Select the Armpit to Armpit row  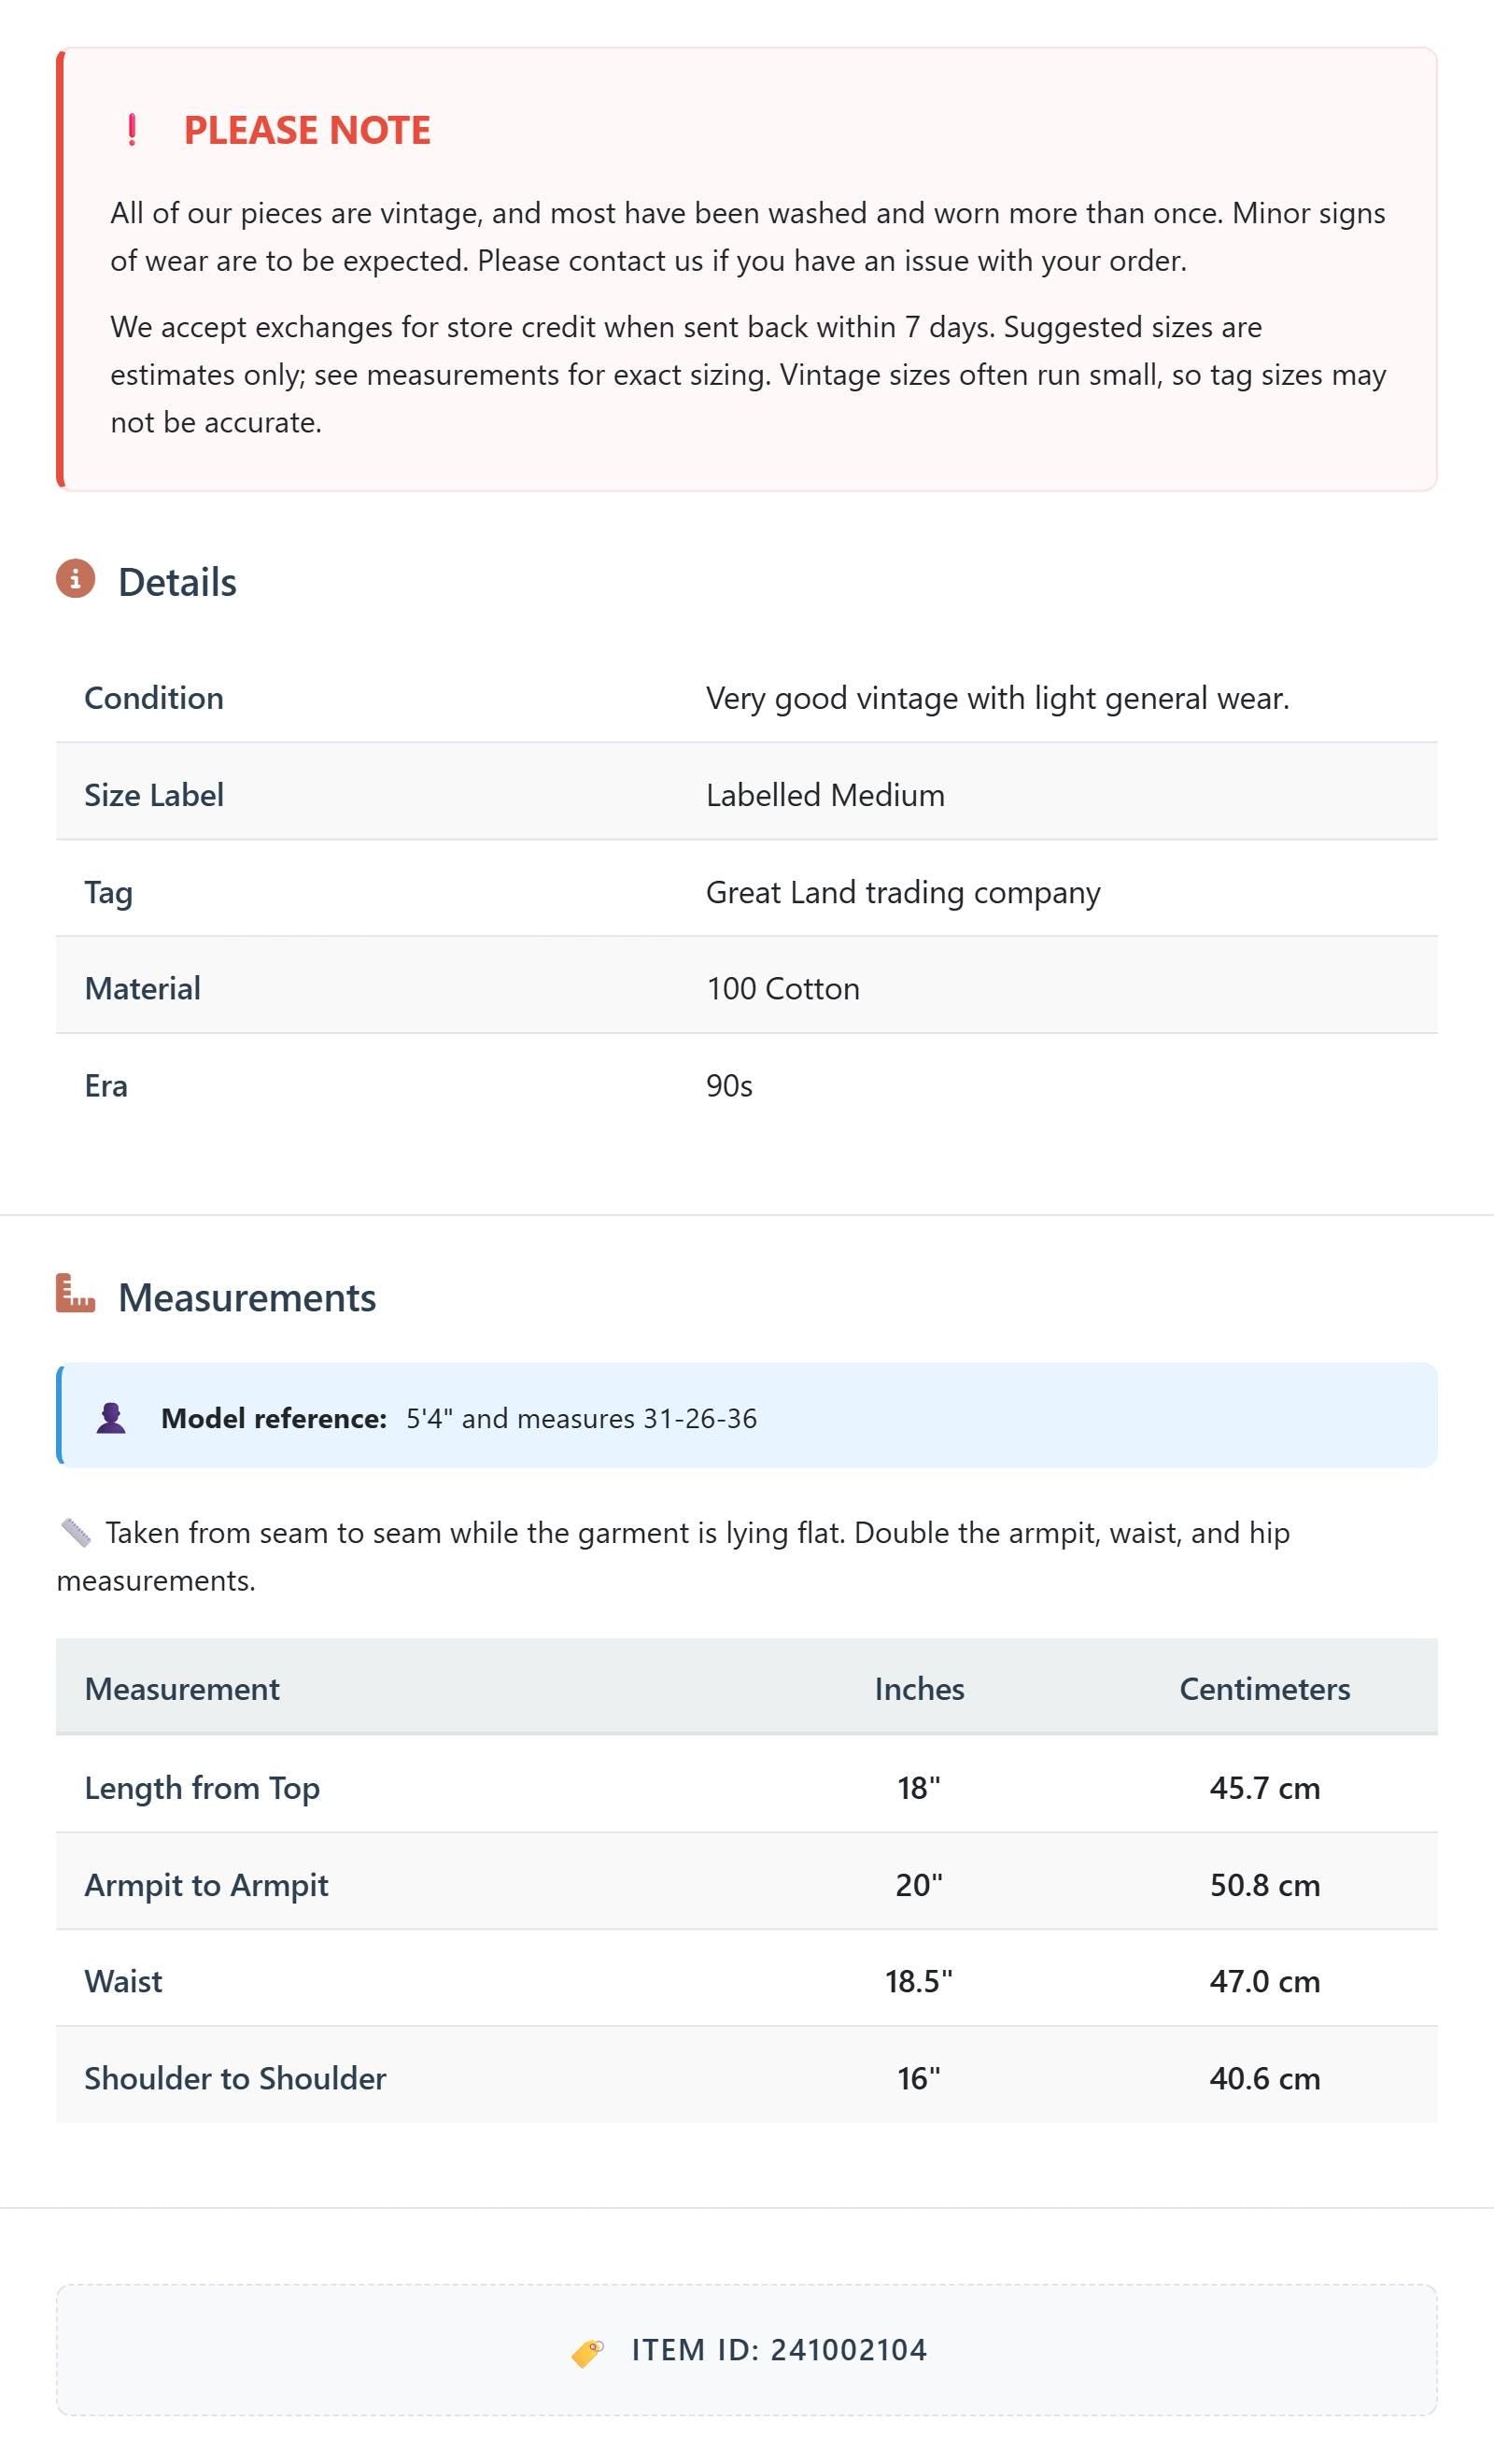point(747,1884)
